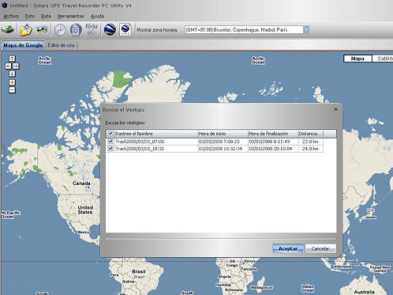Sort by Distancia column header
Screen dimensions: 393x295
coord(310,134)
